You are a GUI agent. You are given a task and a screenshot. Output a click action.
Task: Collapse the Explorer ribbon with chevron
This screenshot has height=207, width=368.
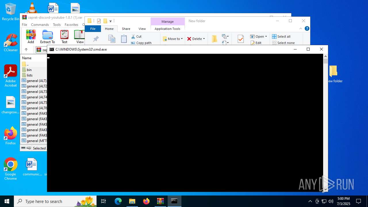click(301, 28)
